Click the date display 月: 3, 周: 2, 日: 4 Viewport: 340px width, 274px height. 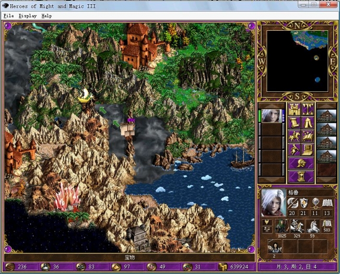pos(297,267)
